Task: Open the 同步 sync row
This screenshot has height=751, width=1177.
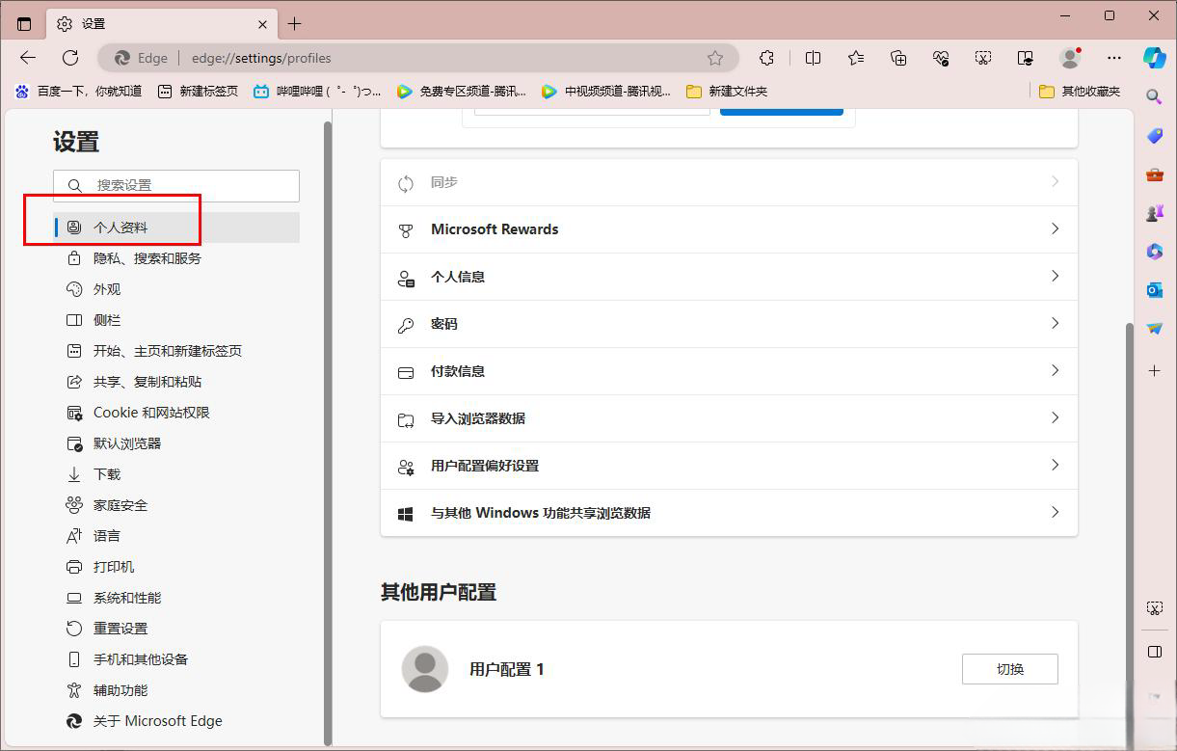Action: pyautogui.click(x=729, y=182)
